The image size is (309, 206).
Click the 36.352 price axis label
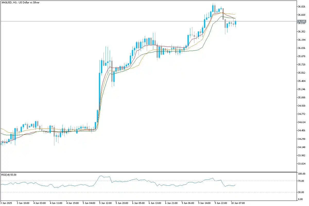pyautogui.click(x=302, y=31)
